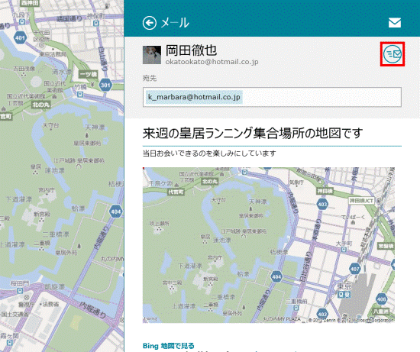Click the メール title text

click(x=175, y=23)
